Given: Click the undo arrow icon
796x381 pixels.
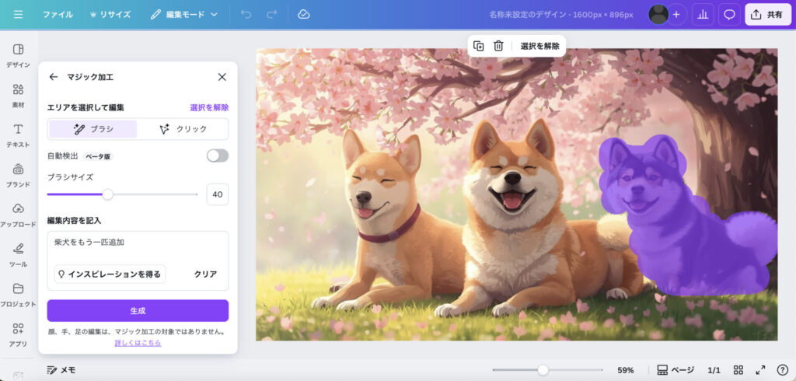Looking at the screenshot, I should [x=246, y=15].
